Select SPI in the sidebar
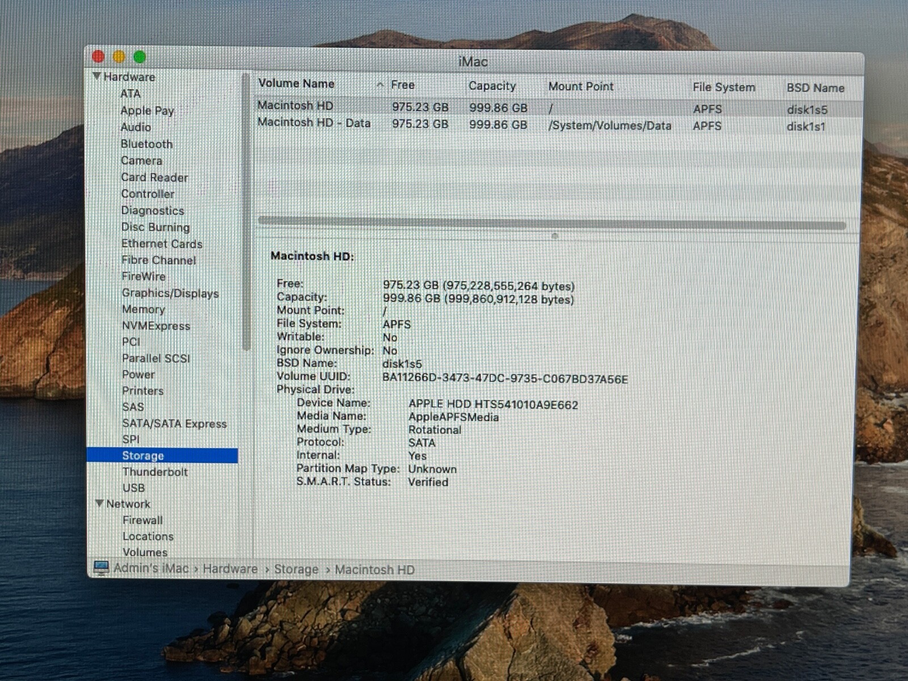The image size is (908, 681). pyautogui.click(x=131, y=439)
